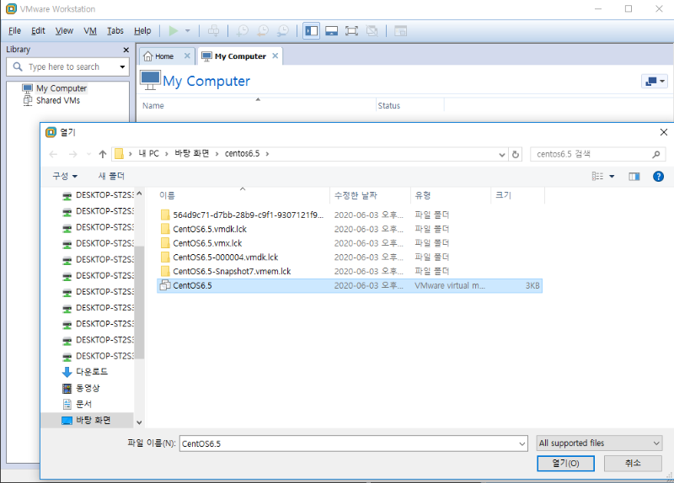Click Take Snapshot toolbar icon
Image resolution: width=674 pixels, height=483 pixels.
[x=243, y=31]
